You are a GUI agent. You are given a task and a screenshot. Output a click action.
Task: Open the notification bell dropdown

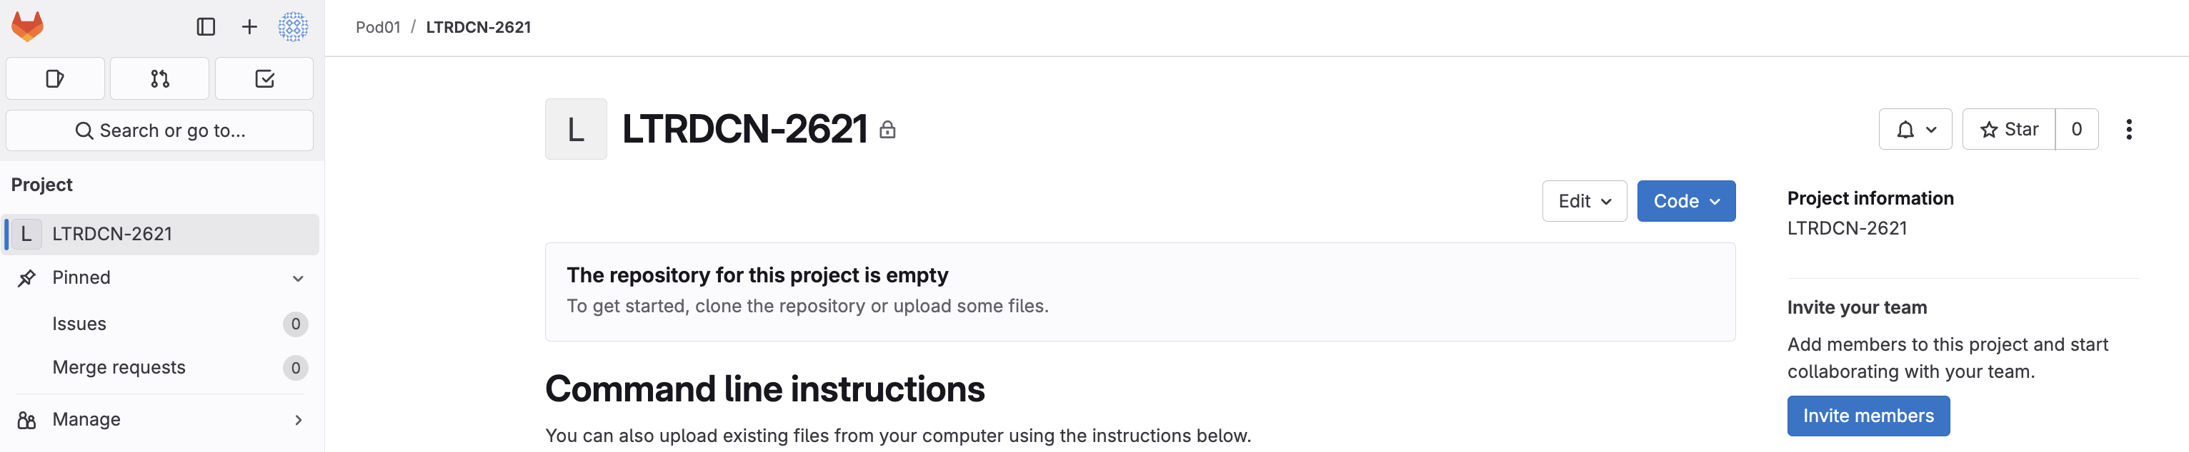coord(1915,130)
